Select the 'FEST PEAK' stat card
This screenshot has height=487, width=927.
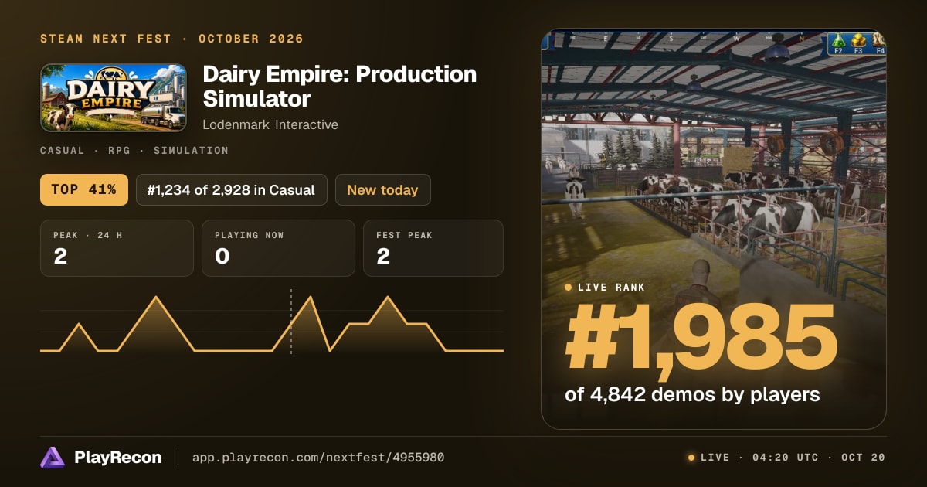point(433,248)
